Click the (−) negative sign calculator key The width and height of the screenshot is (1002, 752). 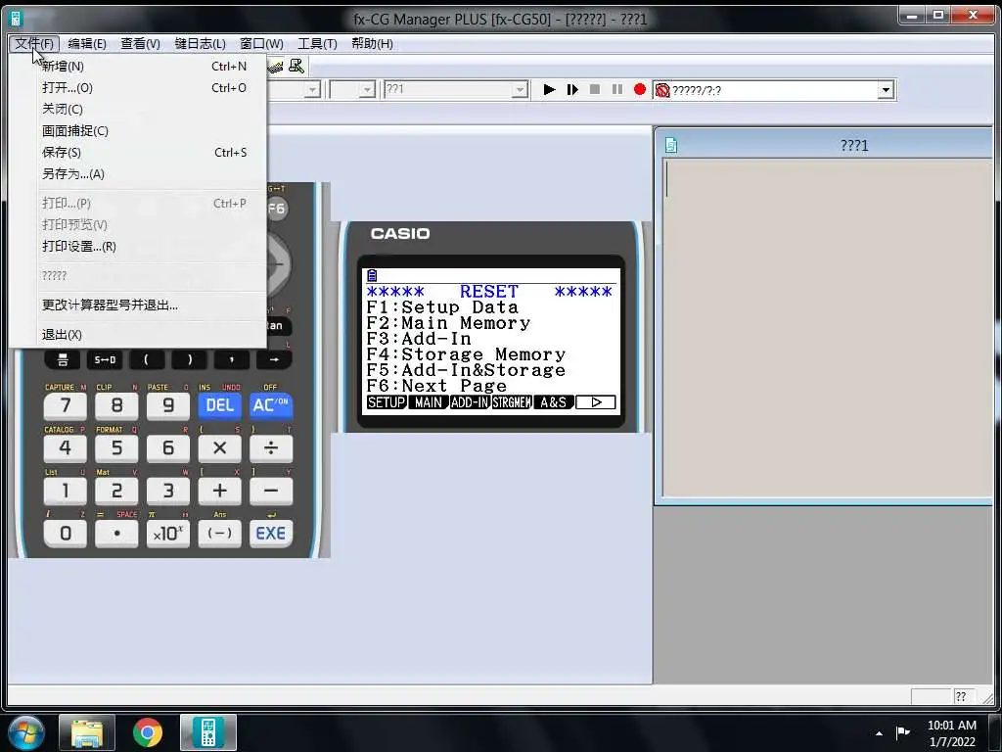[x=219, y=534]
